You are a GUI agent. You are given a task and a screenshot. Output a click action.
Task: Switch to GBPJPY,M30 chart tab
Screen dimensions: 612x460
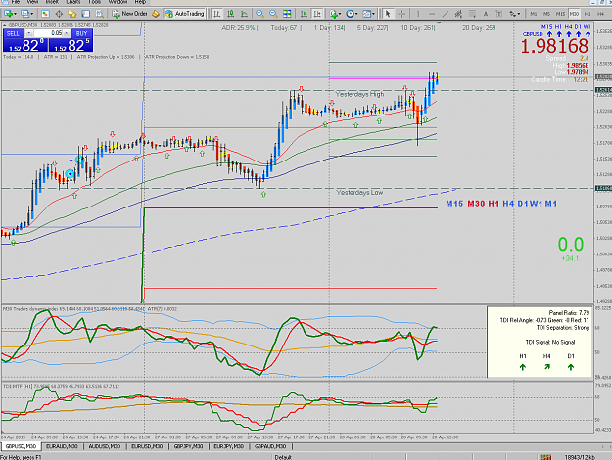click(x=189, y=446)
